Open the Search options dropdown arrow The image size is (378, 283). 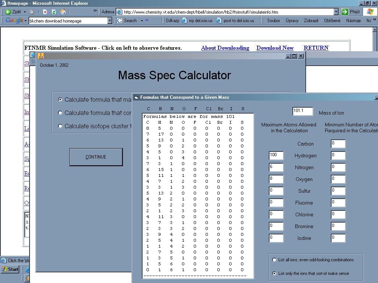pyautogui.click(x=142, y=21)
